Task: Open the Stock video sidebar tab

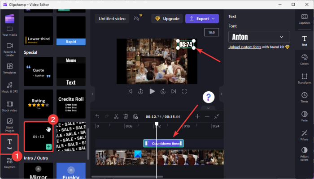Action: (9, 107)
